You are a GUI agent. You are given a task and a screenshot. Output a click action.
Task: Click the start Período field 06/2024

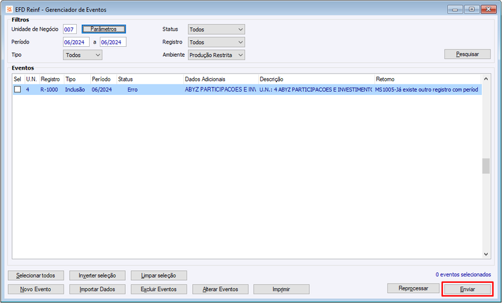76,42
